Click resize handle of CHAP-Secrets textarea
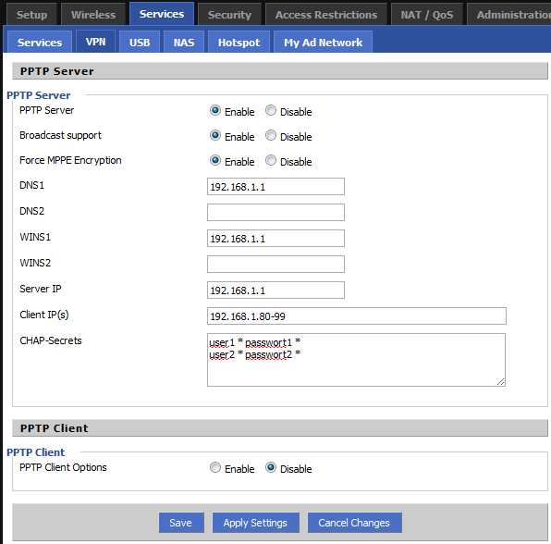This screenshot has height=544, width=551. click(x=501, y=381)
